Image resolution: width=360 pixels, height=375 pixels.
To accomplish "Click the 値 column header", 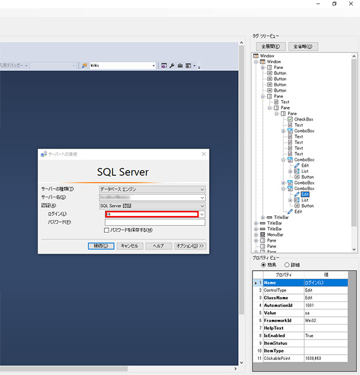I will pos(326,275).
